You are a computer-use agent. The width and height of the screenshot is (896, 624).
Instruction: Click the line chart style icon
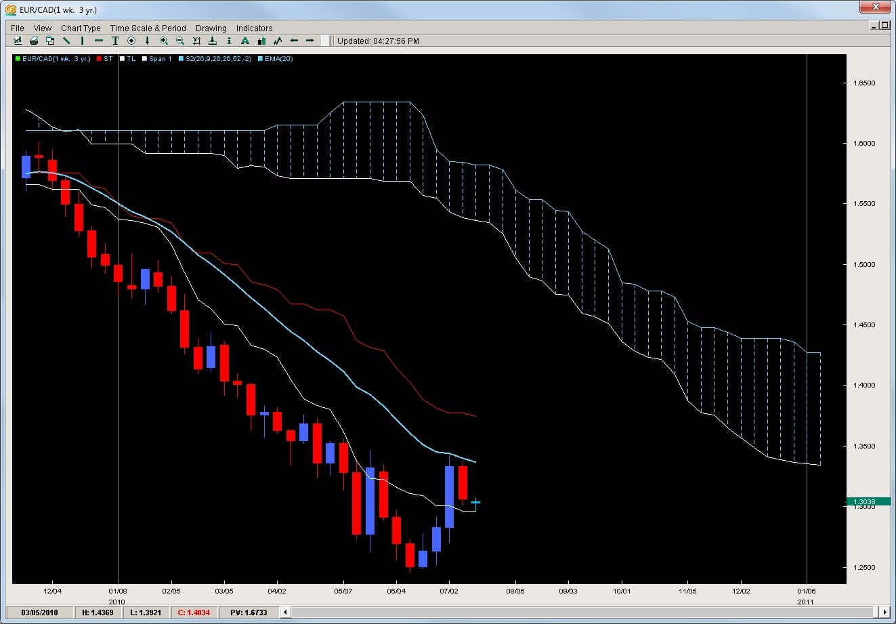tap(278, 41)
